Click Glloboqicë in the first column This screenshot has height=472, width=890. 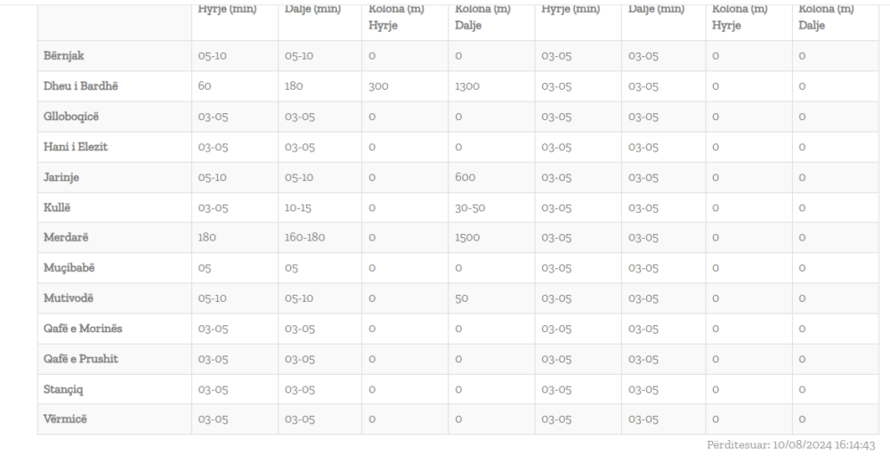72,116
